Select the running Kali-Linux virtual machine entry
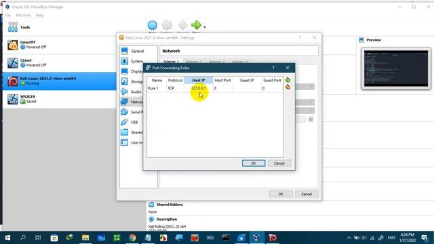Image resolution: width=434 pixels, height=244 pixels. click(x=60, y=81)
